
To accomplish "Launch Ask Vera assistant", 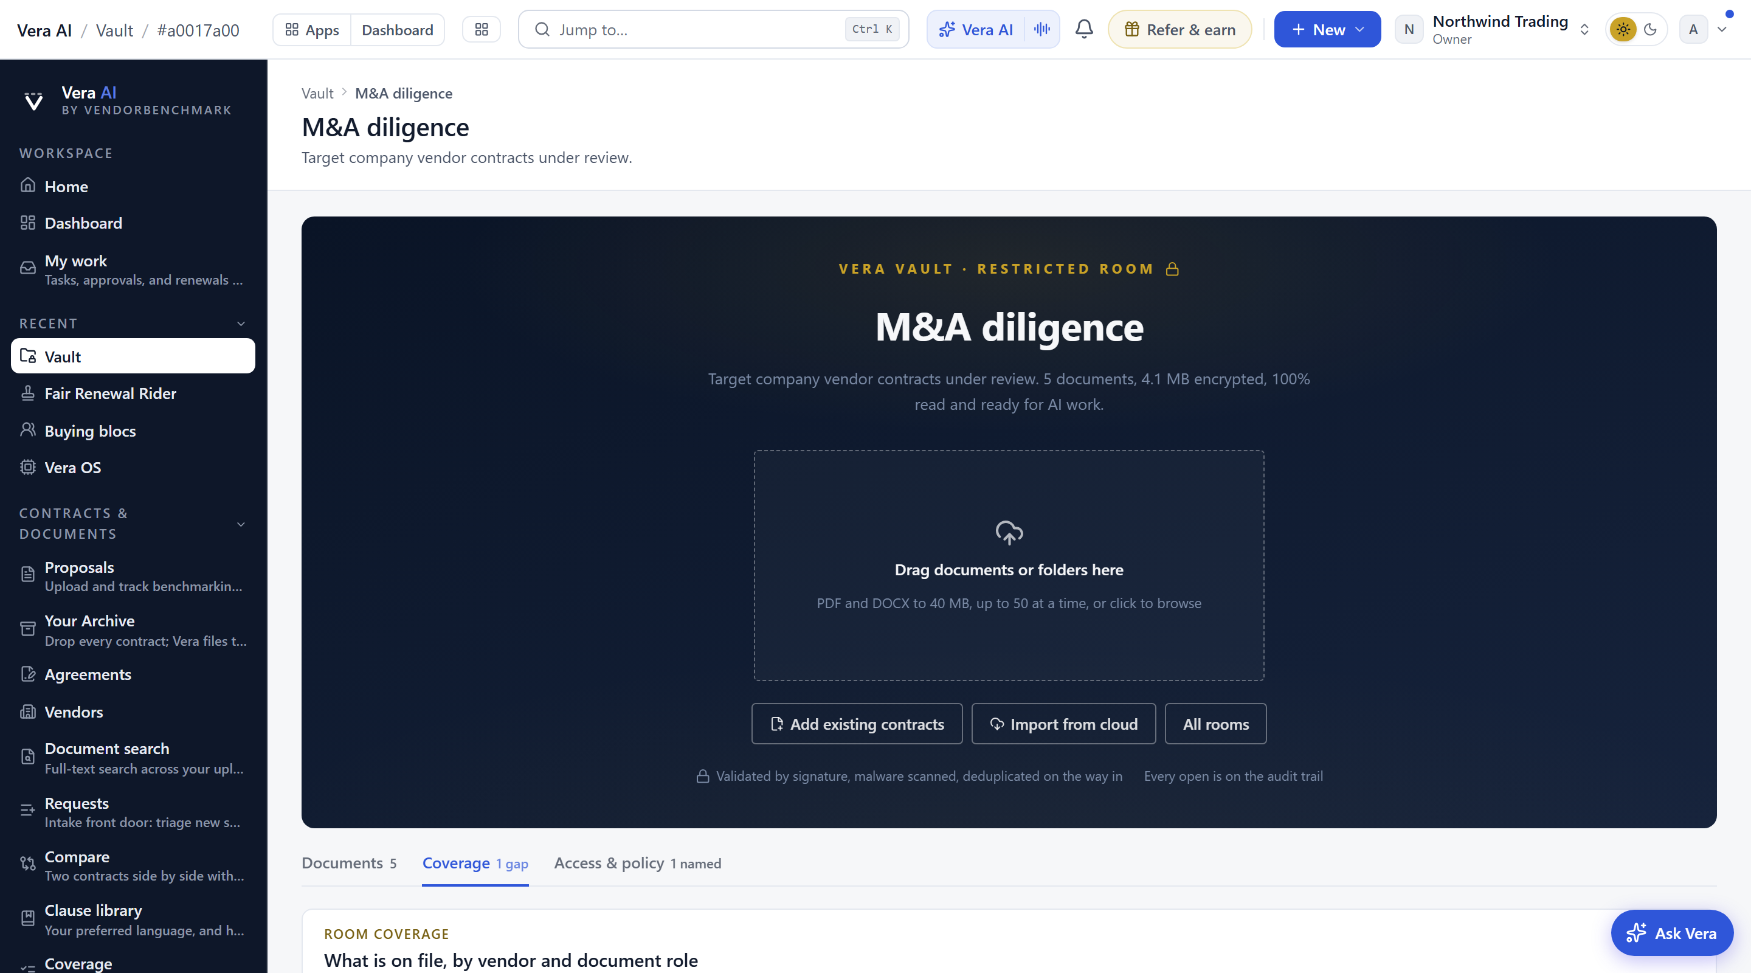I will [x=1671, y=933].
